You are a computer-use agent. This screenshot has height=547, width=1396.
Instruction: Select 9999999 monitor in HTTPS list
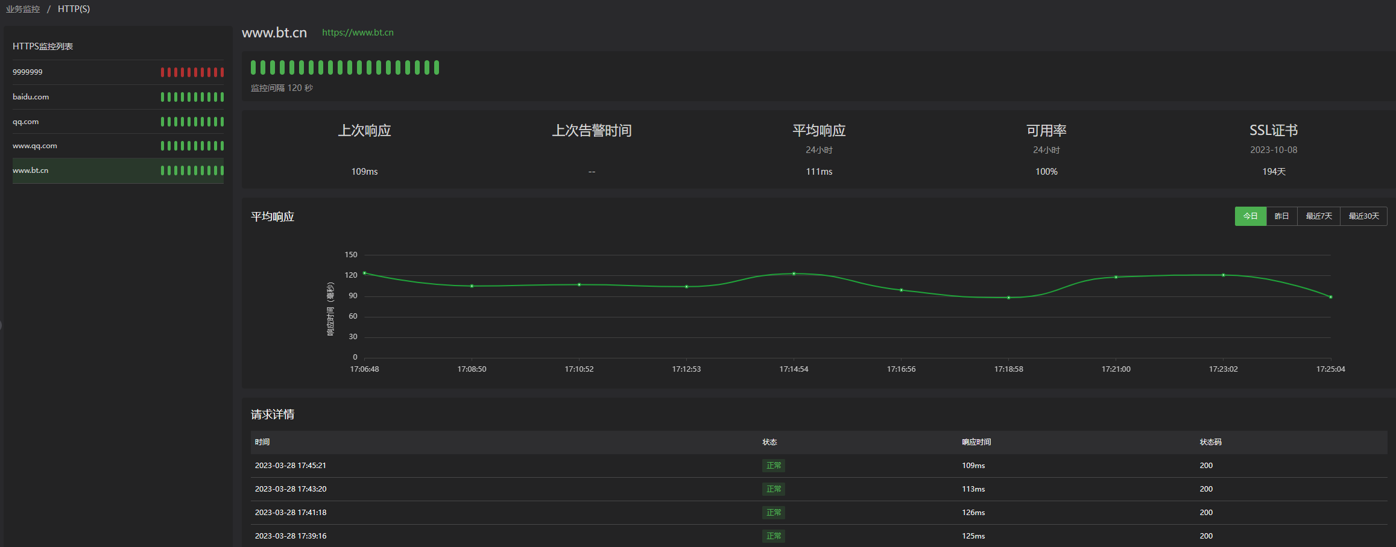28,72
